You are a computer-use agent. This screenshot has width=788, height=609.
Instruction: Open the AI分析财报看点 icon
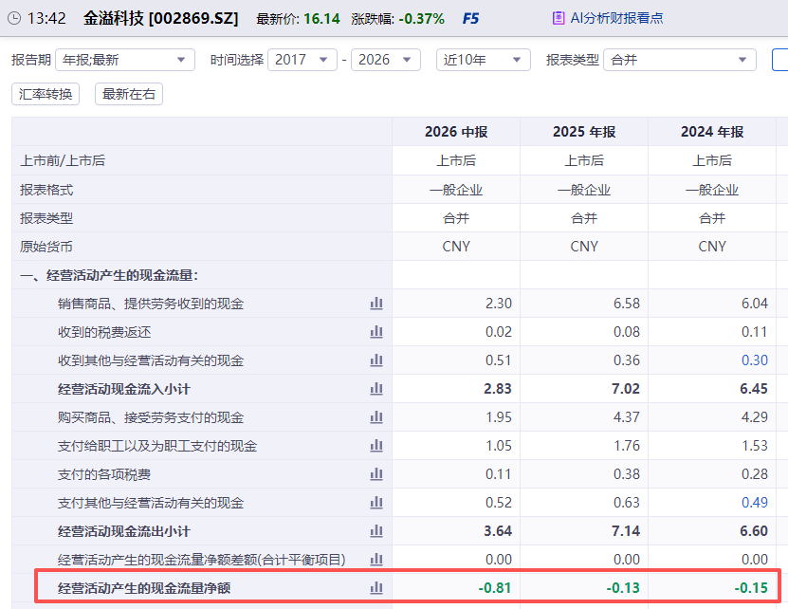(x=558, y=19)
